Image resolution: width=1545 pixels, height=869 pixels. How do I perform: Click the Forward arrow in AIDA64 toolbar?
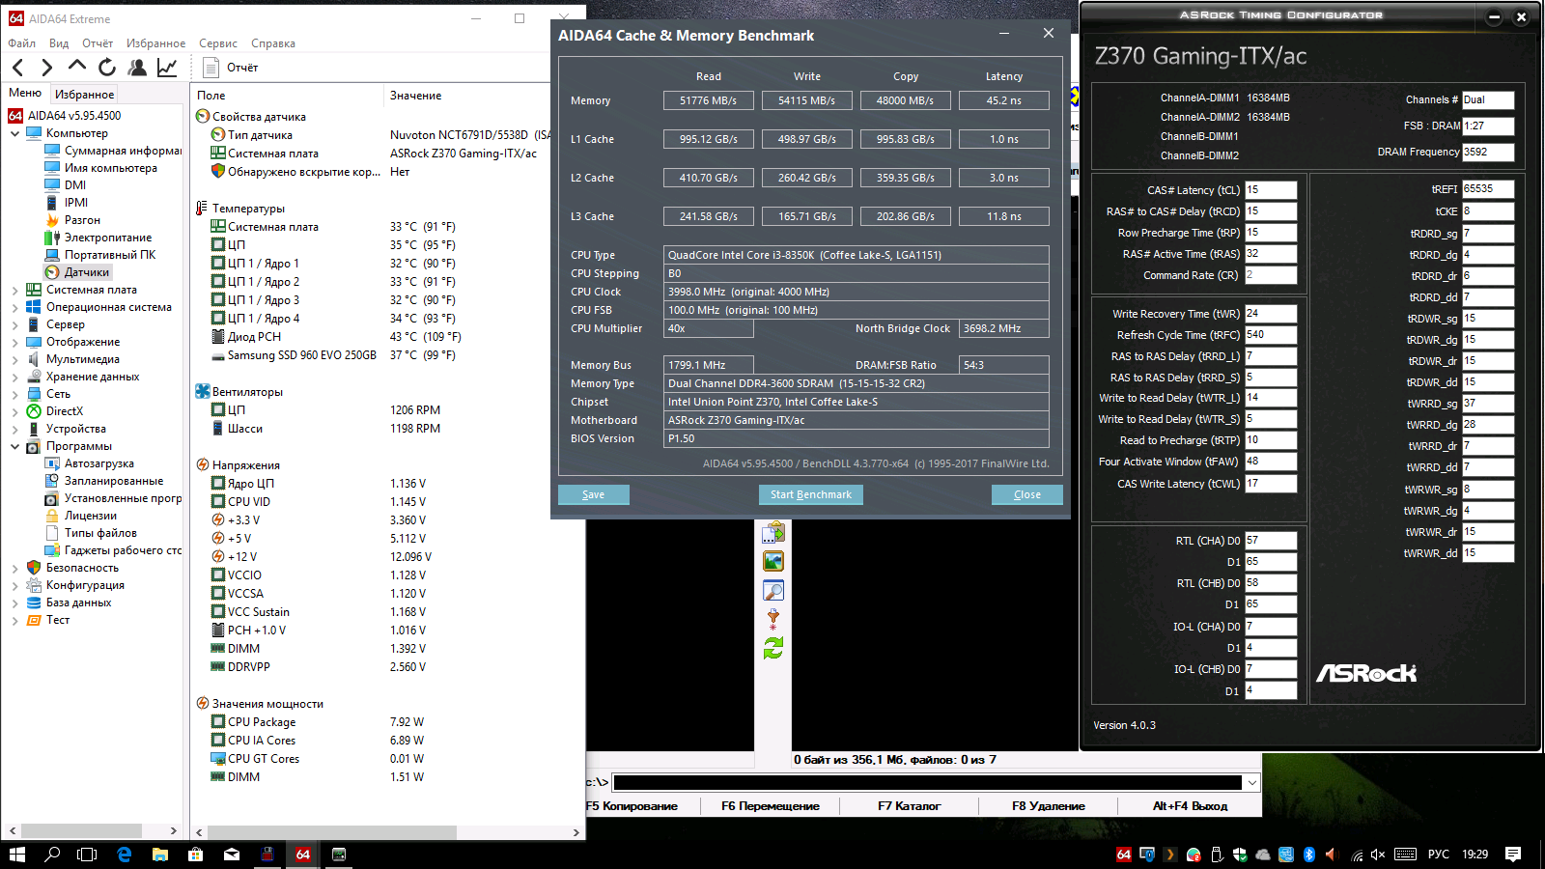(x=46, y=68)
